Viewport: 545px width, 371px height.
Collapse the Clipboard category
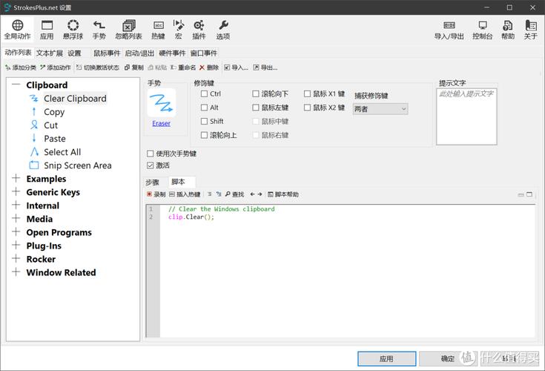[16, 85]
